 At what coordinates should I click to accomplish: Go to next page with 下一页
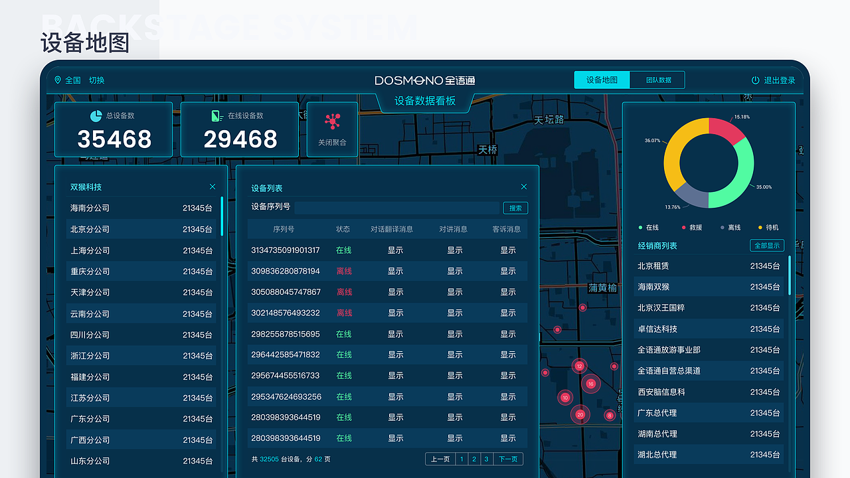(508, 459)
